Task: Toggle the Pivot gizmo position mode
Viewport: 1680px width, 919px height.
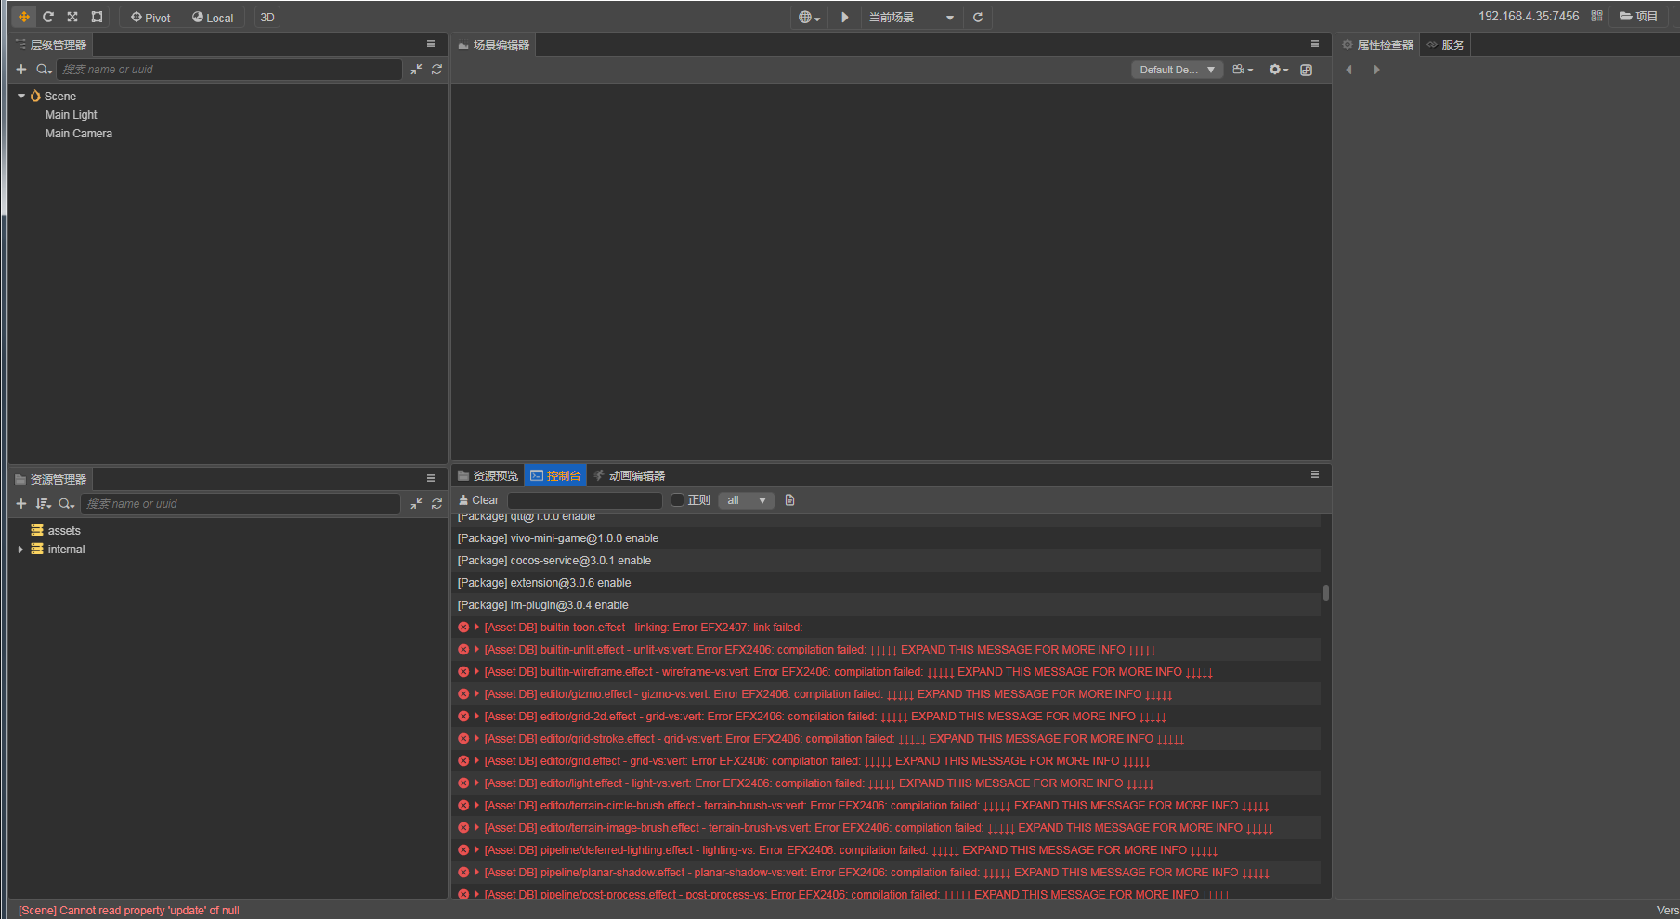Action: 150,18
